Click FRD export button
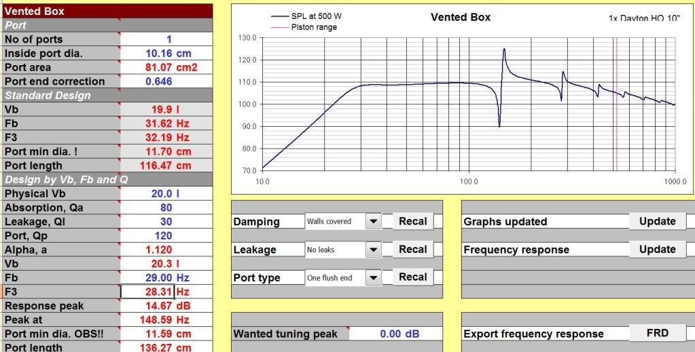The height and width of the screenshot is (352, 695). (x=658, y=333)
